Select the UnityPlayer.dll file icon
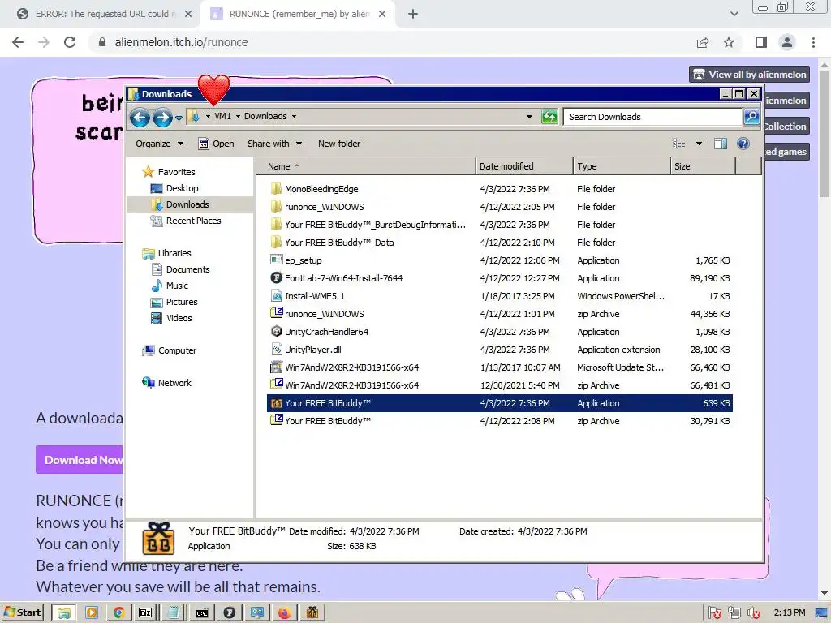Viewport: 831px width, 623px height. [276, 349]
